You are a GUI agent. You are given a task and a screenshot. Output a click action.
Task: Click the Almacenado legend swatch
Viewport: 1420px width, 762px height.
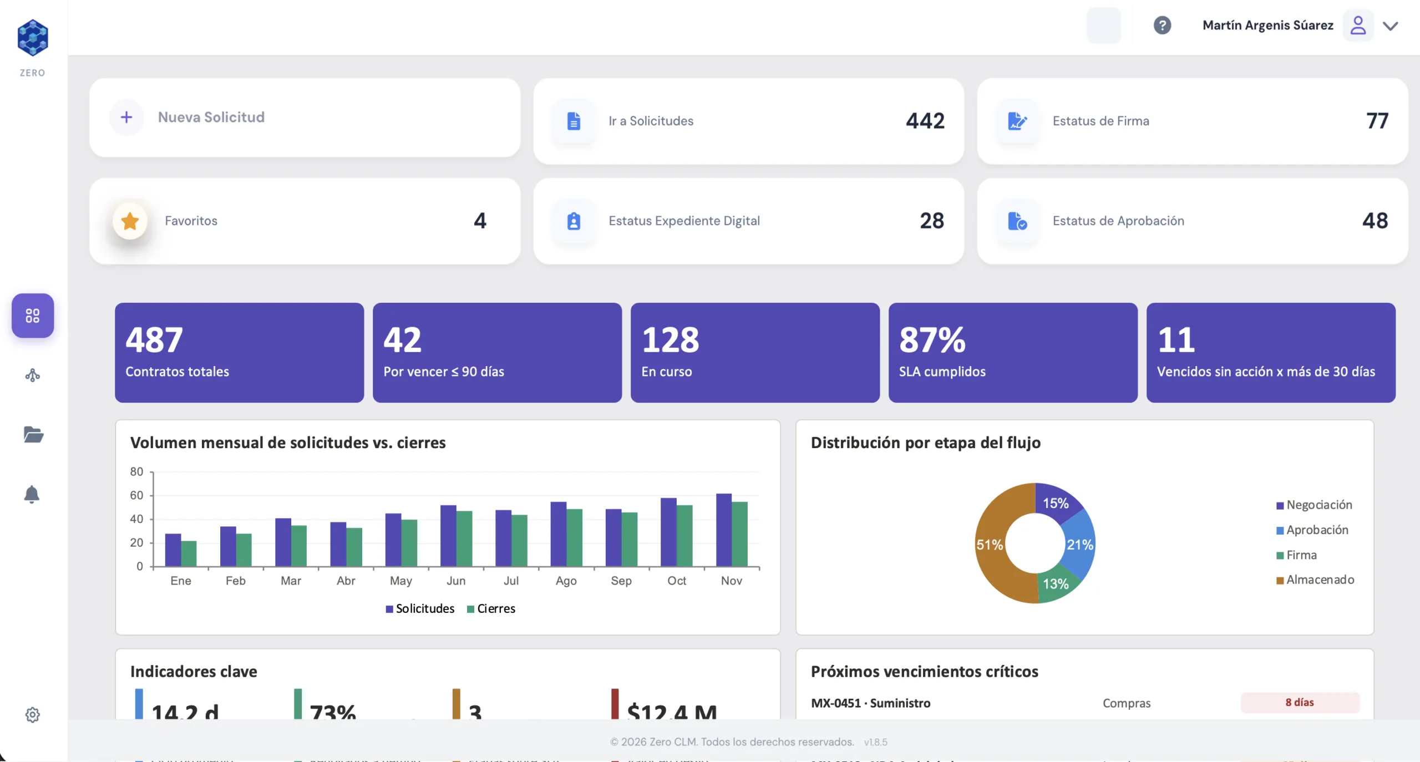pos(1280,581)
